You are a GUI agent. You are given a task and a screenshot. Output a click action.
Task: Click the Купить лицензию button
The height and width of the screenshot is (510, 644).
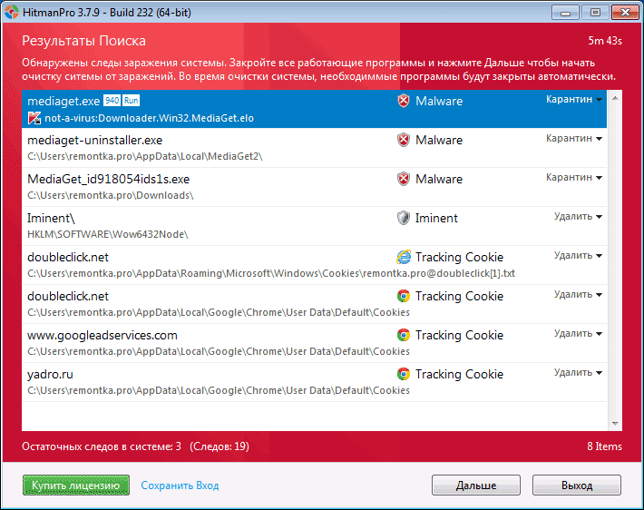point(76,485)
